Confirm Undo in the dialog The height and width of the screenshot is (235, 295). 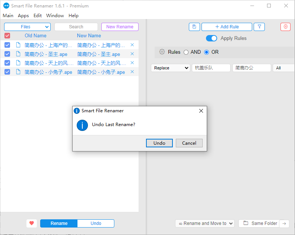[x=159, y=143]
